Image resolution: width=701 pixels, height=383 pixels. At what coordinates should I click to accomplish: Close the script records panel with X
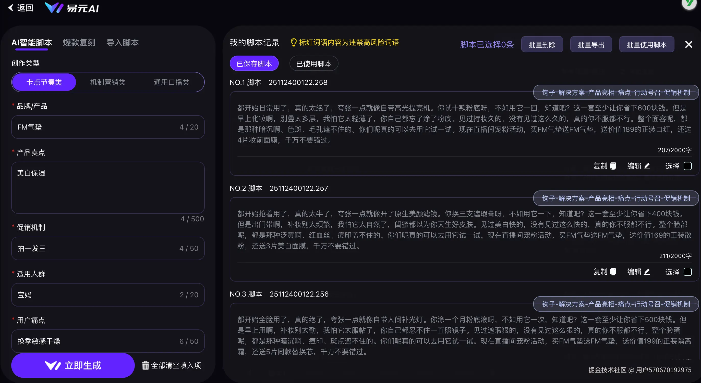688,44
